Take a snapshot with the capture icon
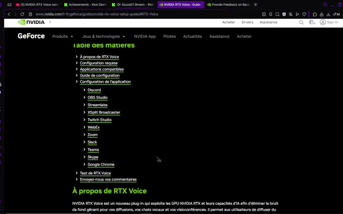 click(277, 14)
